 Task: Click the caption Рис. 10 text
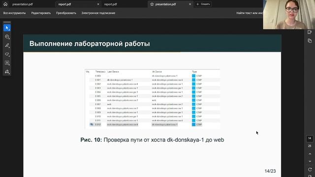pos(152,140)
